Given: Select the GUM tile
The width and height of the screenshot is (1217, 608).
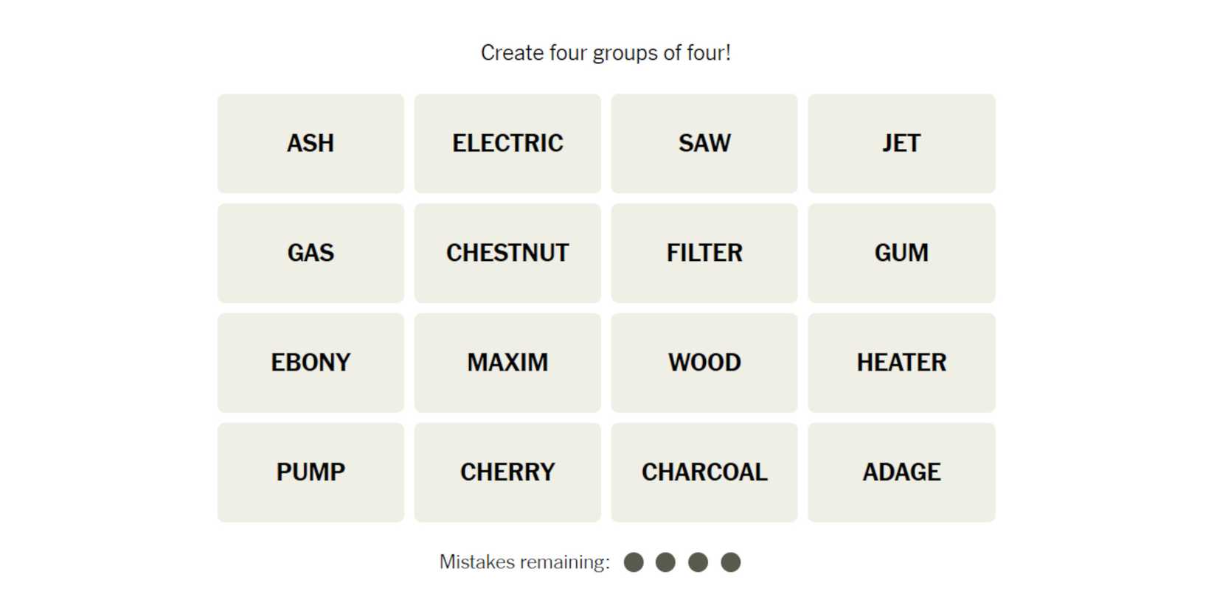Looking at the screenshot, I should [x=901, y=253].
